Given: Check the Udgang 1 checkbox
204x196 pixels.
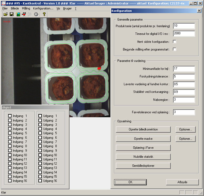Looking at the screenshot, I should [x=40, y=116].
